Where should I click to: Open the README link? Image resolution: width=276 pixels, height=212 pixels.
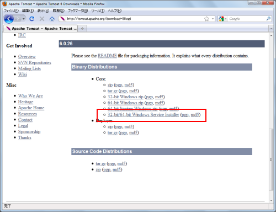click(107, 56)
